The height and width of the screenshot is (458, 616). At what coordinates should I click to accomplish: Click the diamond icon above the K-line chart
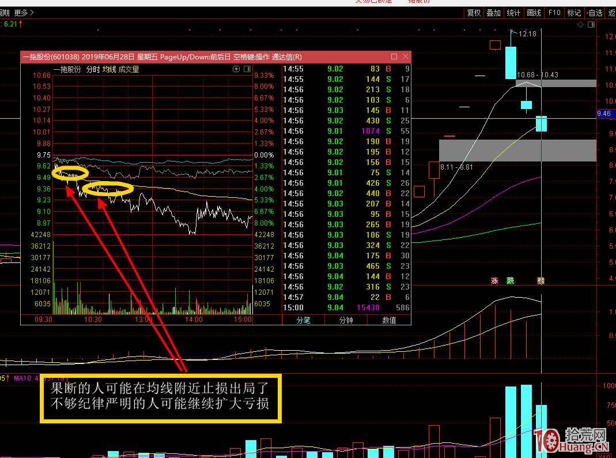(580, 25)
